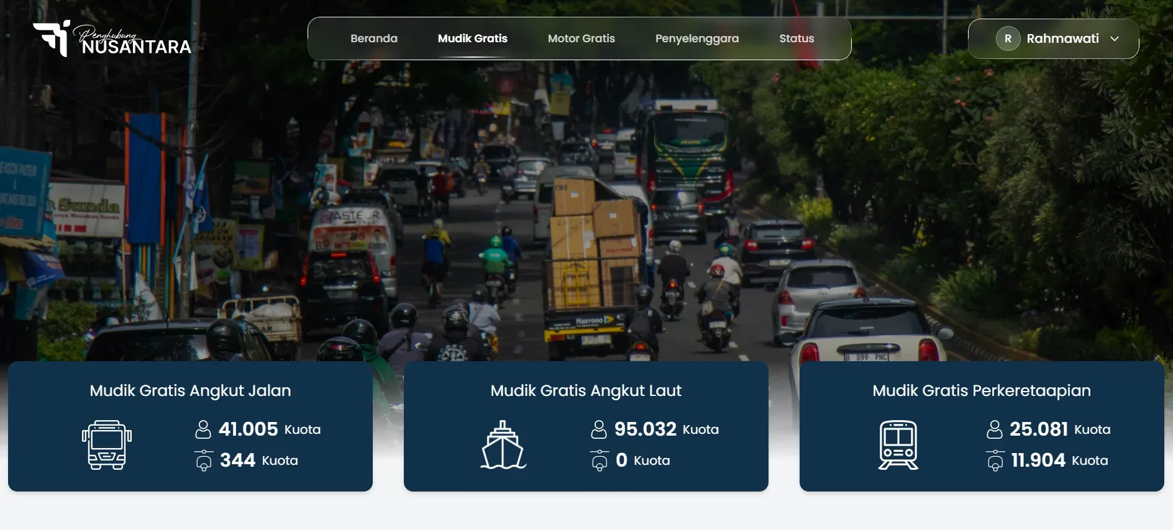Click motorcycle icon beside 0 Kuota

(600, 460)
